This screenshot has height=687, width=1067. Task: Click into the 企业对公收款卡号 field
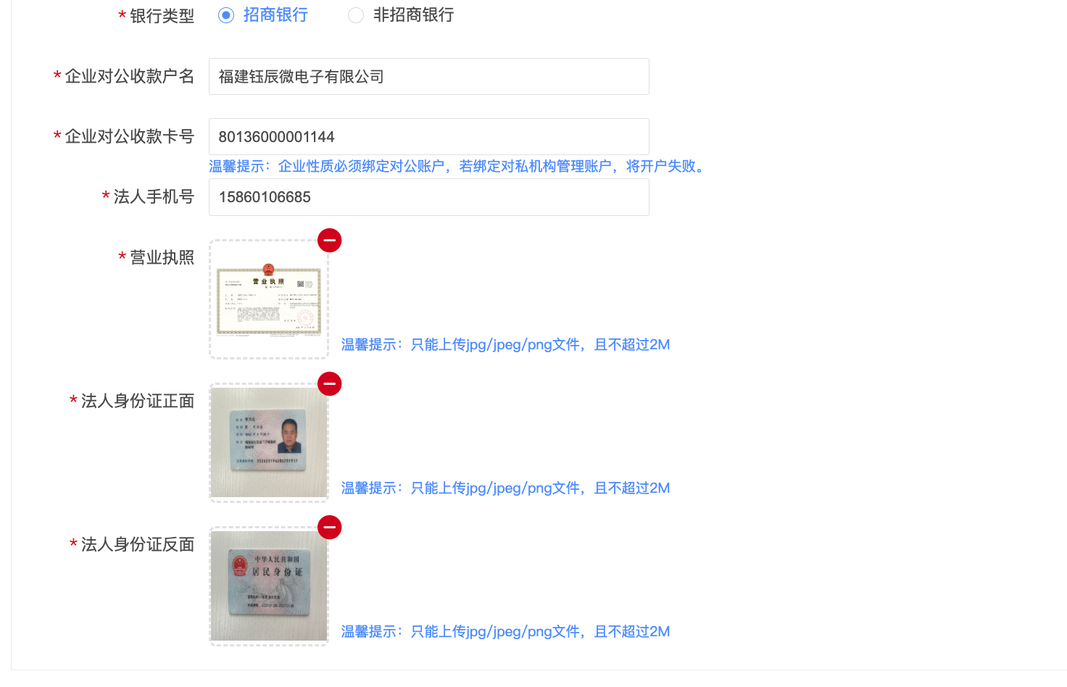tap(429, 136)
